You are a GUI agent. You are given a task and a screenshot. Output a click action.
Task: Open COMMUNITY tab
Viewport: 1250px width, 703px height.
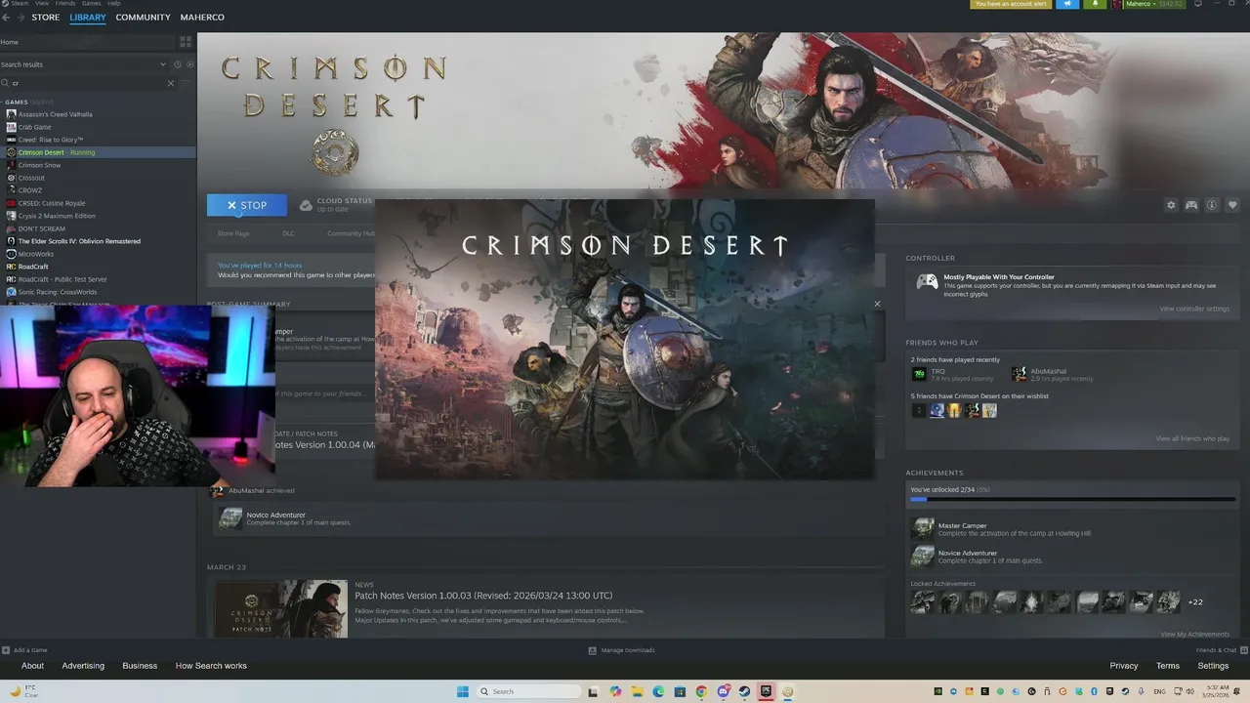pos(143,18)
